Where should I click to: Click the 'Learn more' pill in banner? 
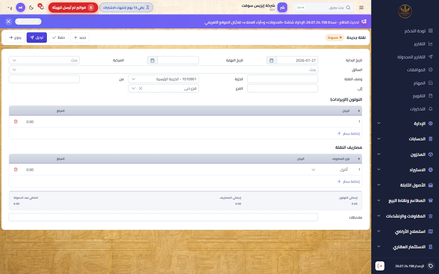pyautogui.click(x=28, y=21)
